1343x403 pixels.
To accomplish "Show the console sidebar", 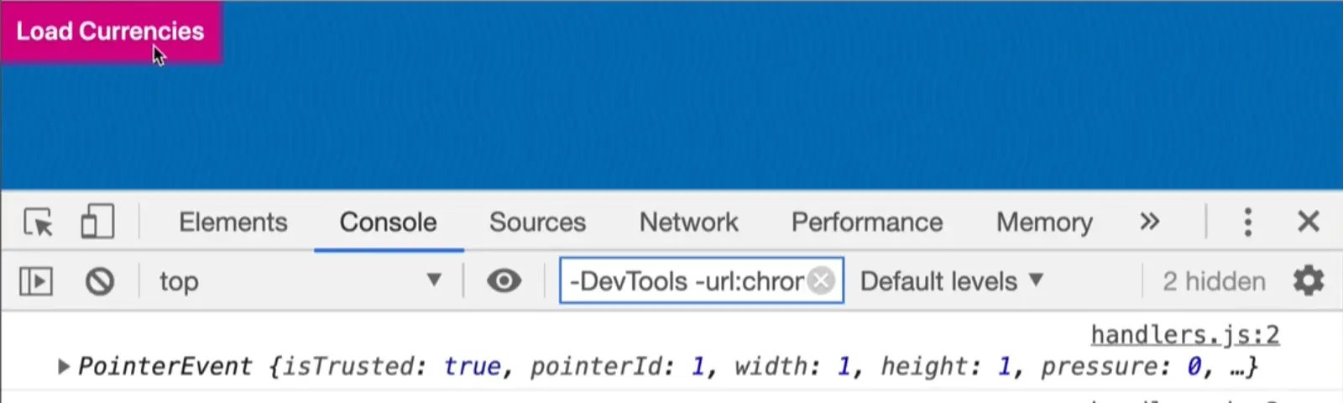I will click(x=36, y=281).
